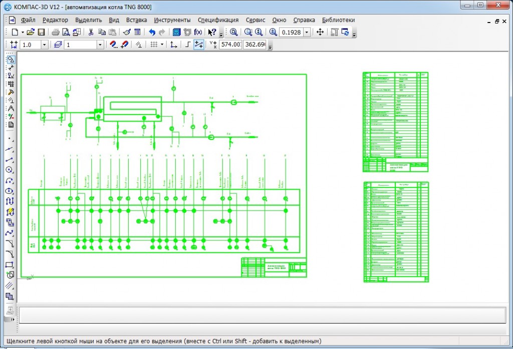Screen dimensions: 513x349
Task: Switch to the Dimensions toolbar icon
Action: coord(11,67)
